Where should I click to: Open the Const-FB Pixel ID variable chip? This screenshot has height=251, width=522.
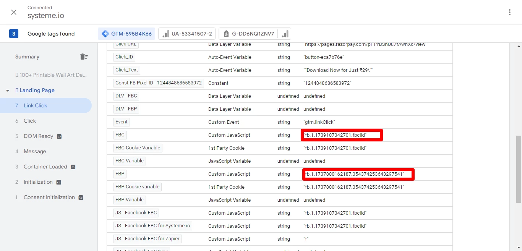tap(159, 83)
